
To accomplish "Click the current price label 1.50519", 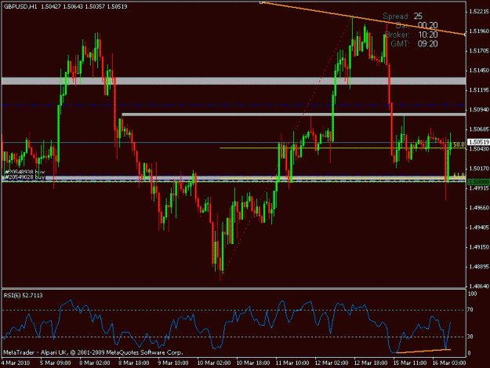I will [x=478, y=143].
